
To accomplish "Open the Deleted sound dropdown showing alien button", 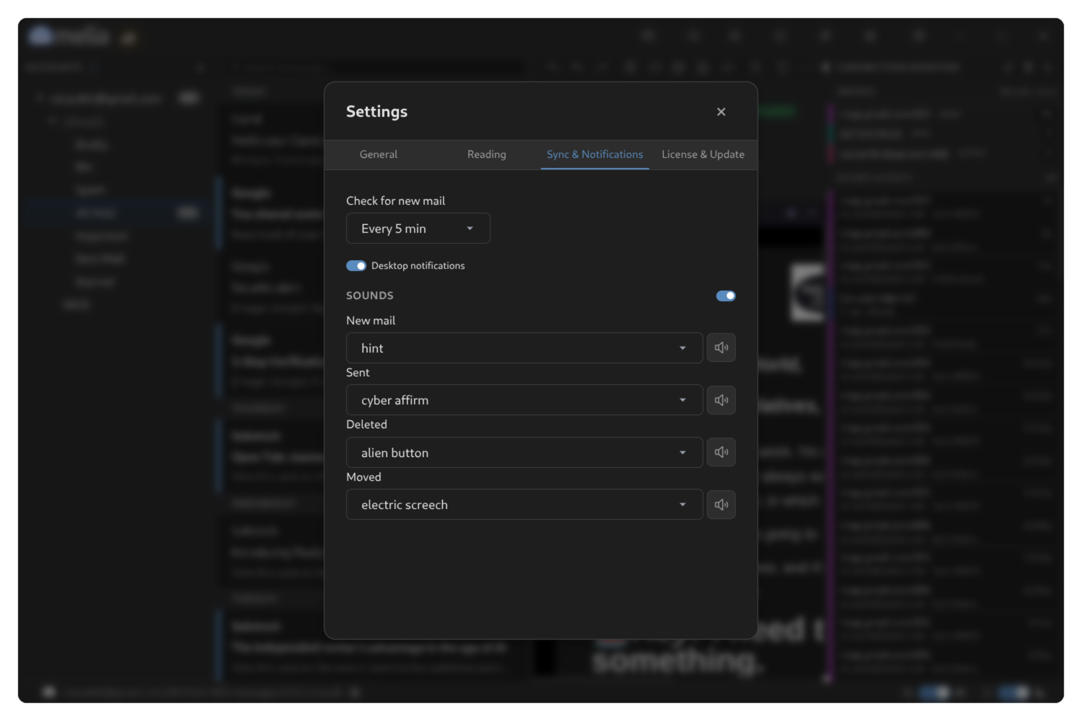I will point(524,452).
